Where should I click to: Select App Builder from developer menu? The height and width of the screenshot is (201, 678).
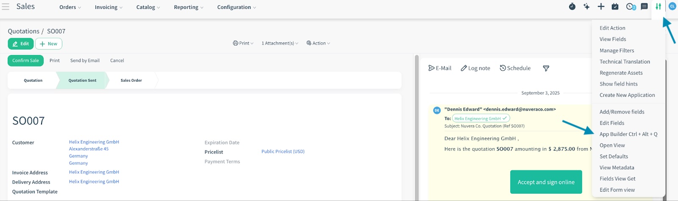point(628,134)
